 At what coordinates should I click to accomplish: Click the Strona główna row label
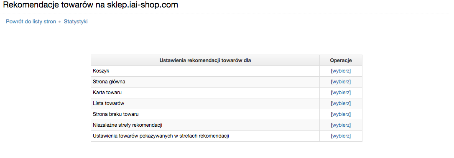coord(109,82)
